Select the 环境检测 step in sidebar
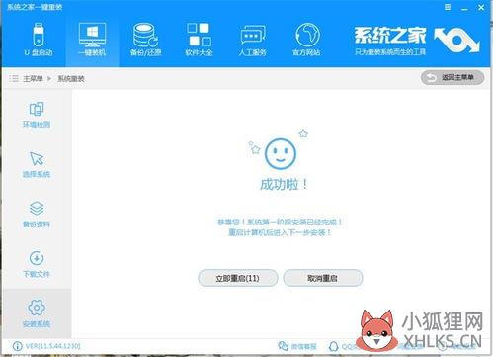 point(37,115)
